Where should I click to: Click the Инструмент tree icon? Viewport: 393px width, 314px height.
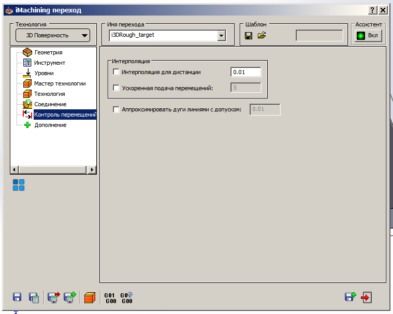27,63
